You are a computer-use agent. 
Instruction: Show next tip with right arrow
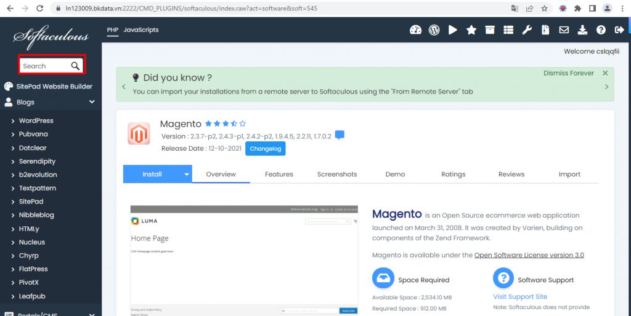click(x=606, y=87)
